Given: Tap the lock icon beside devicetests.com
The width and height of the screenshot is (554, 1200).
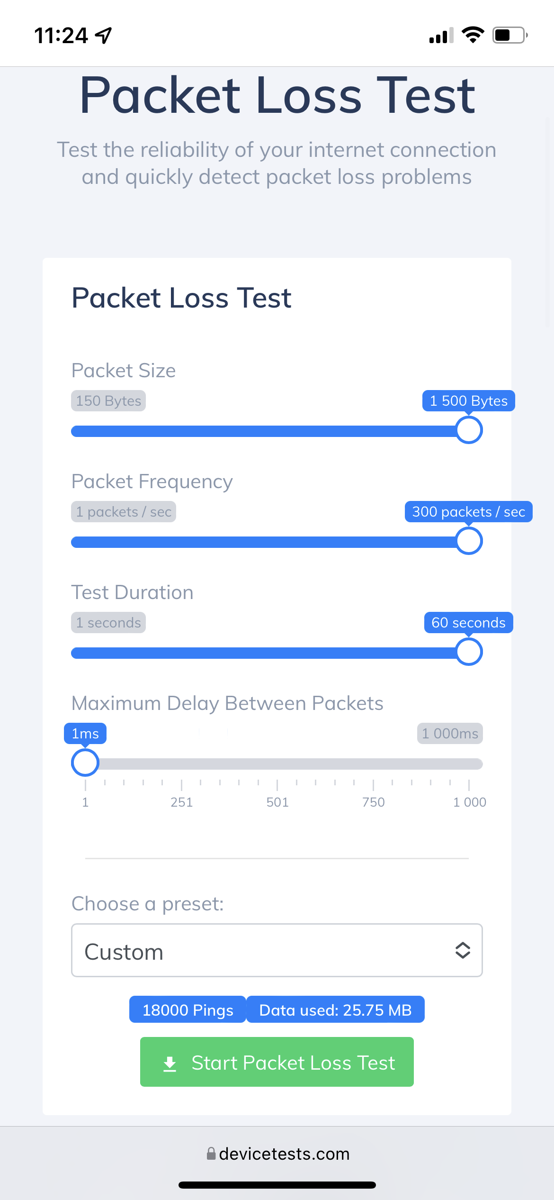Looking at the screenshot, I should [x=211, y=1154].
